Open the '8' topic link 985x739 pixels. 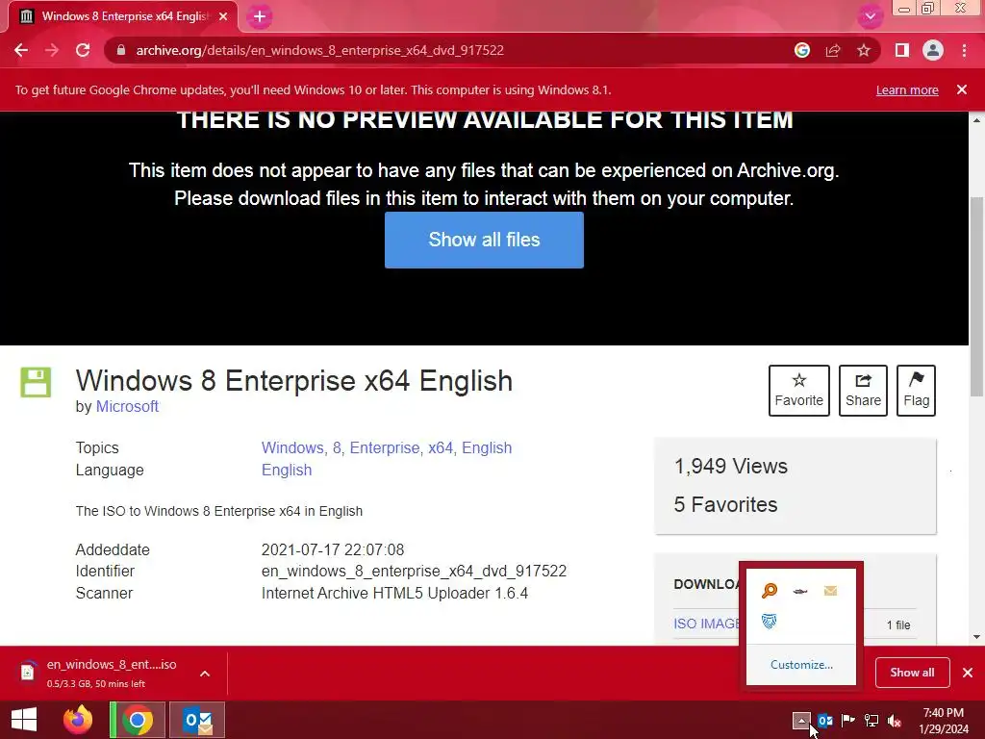click(338, 448)
